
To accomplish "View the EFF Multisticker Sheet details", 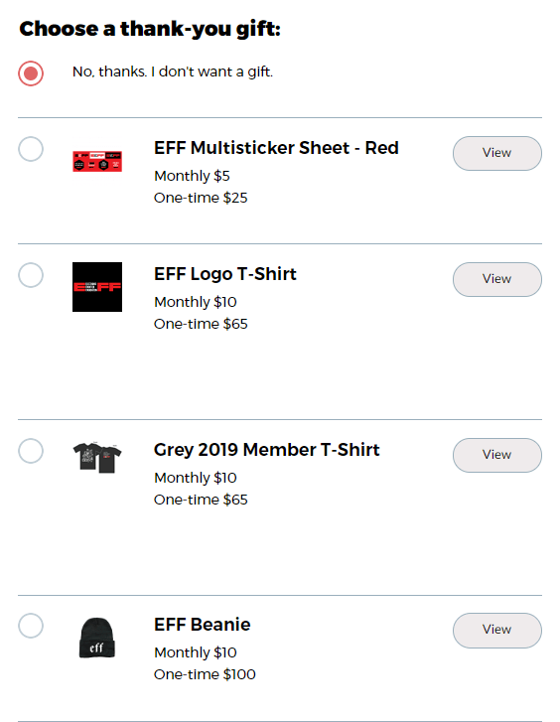I will [x=496, y=153].
